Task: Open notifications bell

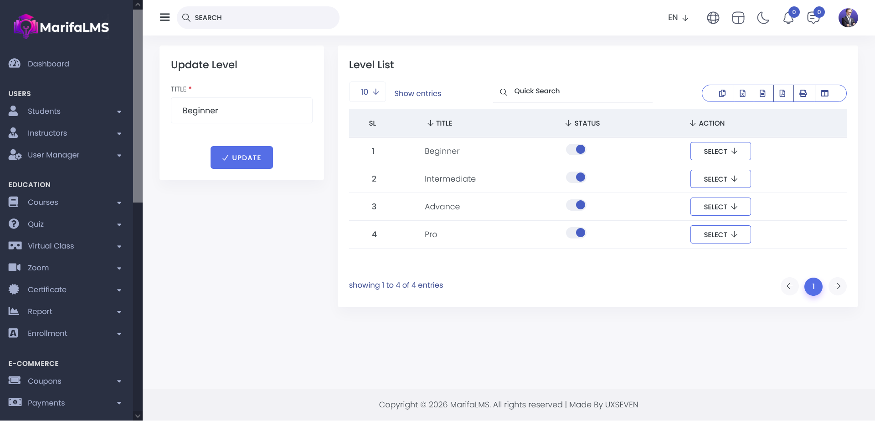Action: pos(788,18)
